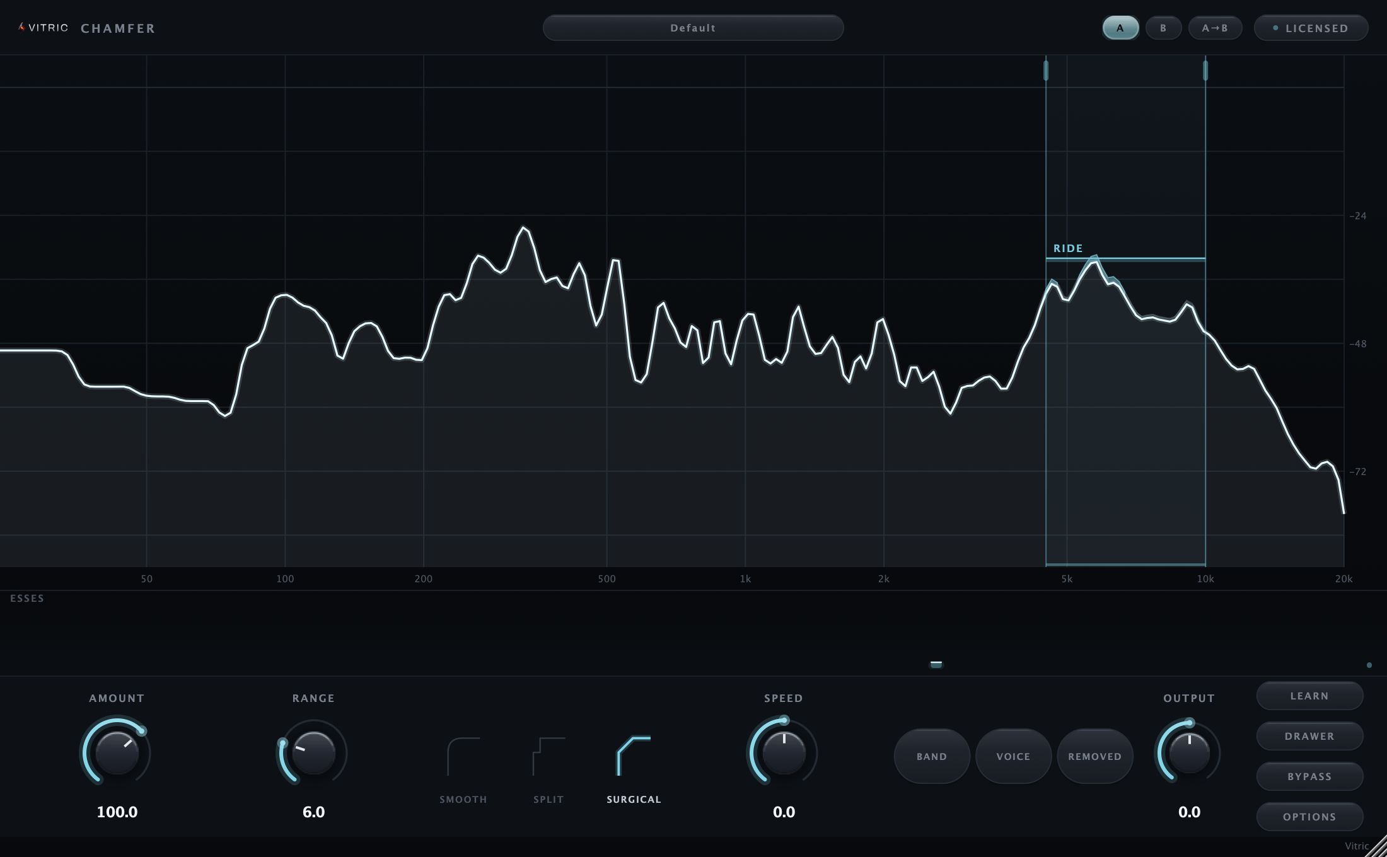Select the Smooth curve shape icon

(x=463, y=756)
